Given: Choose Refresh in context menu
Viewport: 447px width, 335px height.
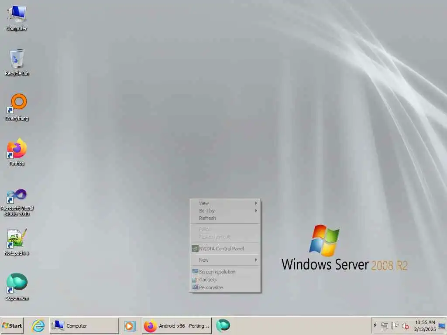Looking at the screenshot, I should (225, 218).
